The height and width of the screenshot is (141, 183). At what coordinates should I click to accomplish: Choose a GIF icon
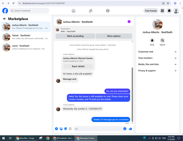point(70,129)
